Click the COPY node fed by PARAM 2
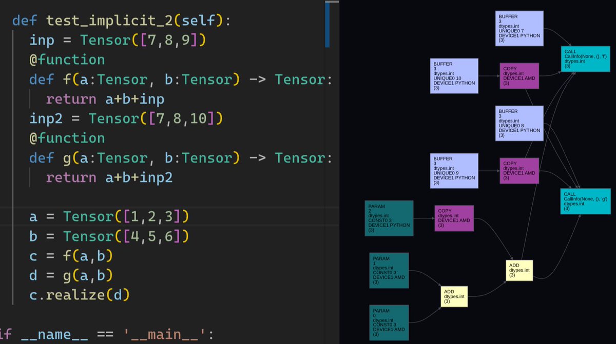Viewport: 616px width, 344px height. 454,218
